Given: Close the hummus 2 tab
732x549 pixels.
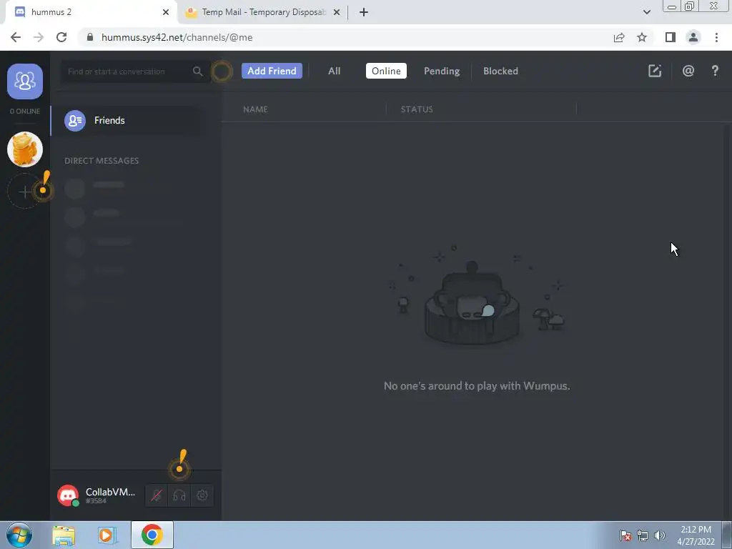Looking at the screenshot, I should (x=166, y=12).
